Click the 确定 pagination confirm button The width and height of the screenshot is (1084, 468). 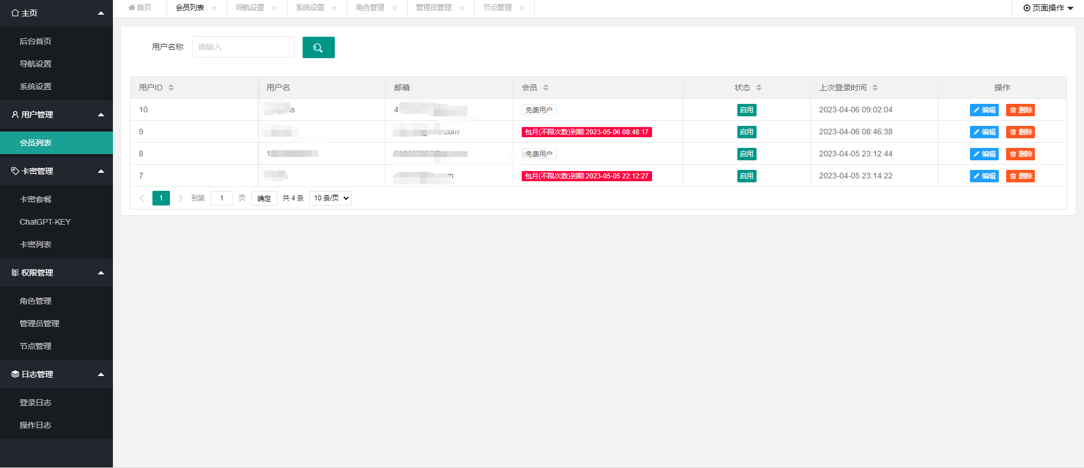click(264, 198)
